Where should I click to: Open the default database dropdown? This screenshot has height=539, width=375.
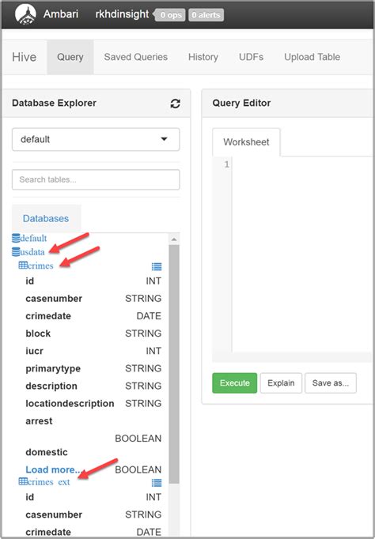[x=96, y=139]
